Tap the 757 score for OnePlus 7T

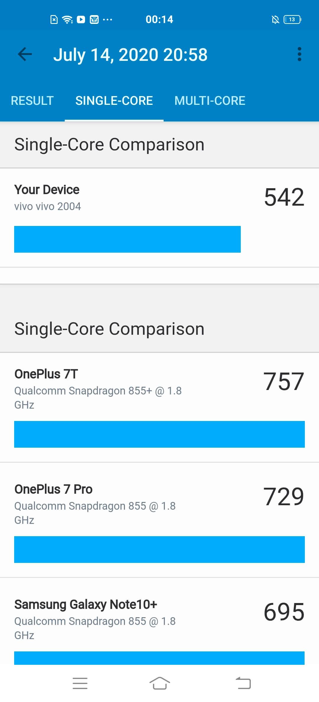click(284, 381)
